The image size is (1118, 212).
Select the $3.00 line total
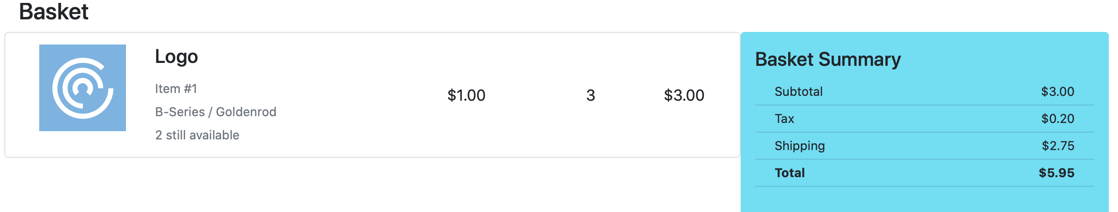(x=684, y=95)
